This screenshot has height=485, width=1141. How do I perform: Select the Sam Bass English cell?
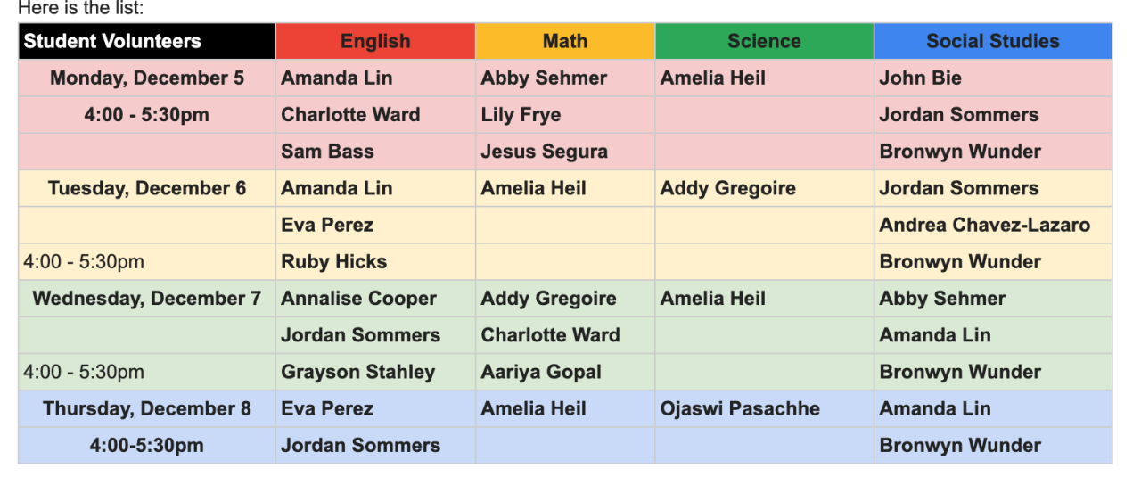(375, 152)
